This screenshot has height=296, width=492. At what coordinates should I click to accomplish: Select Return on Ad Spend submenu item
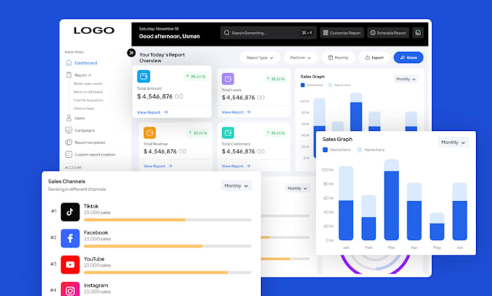click(88, 92)
